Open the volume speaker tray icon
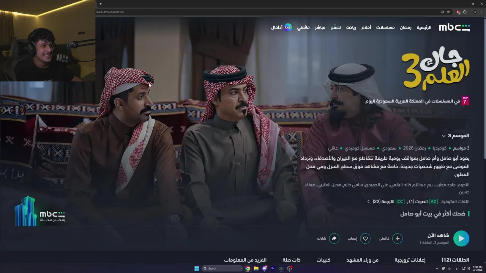Image resolution: width=486 pixels, height=273 pixels. click(x=468, y=268)
